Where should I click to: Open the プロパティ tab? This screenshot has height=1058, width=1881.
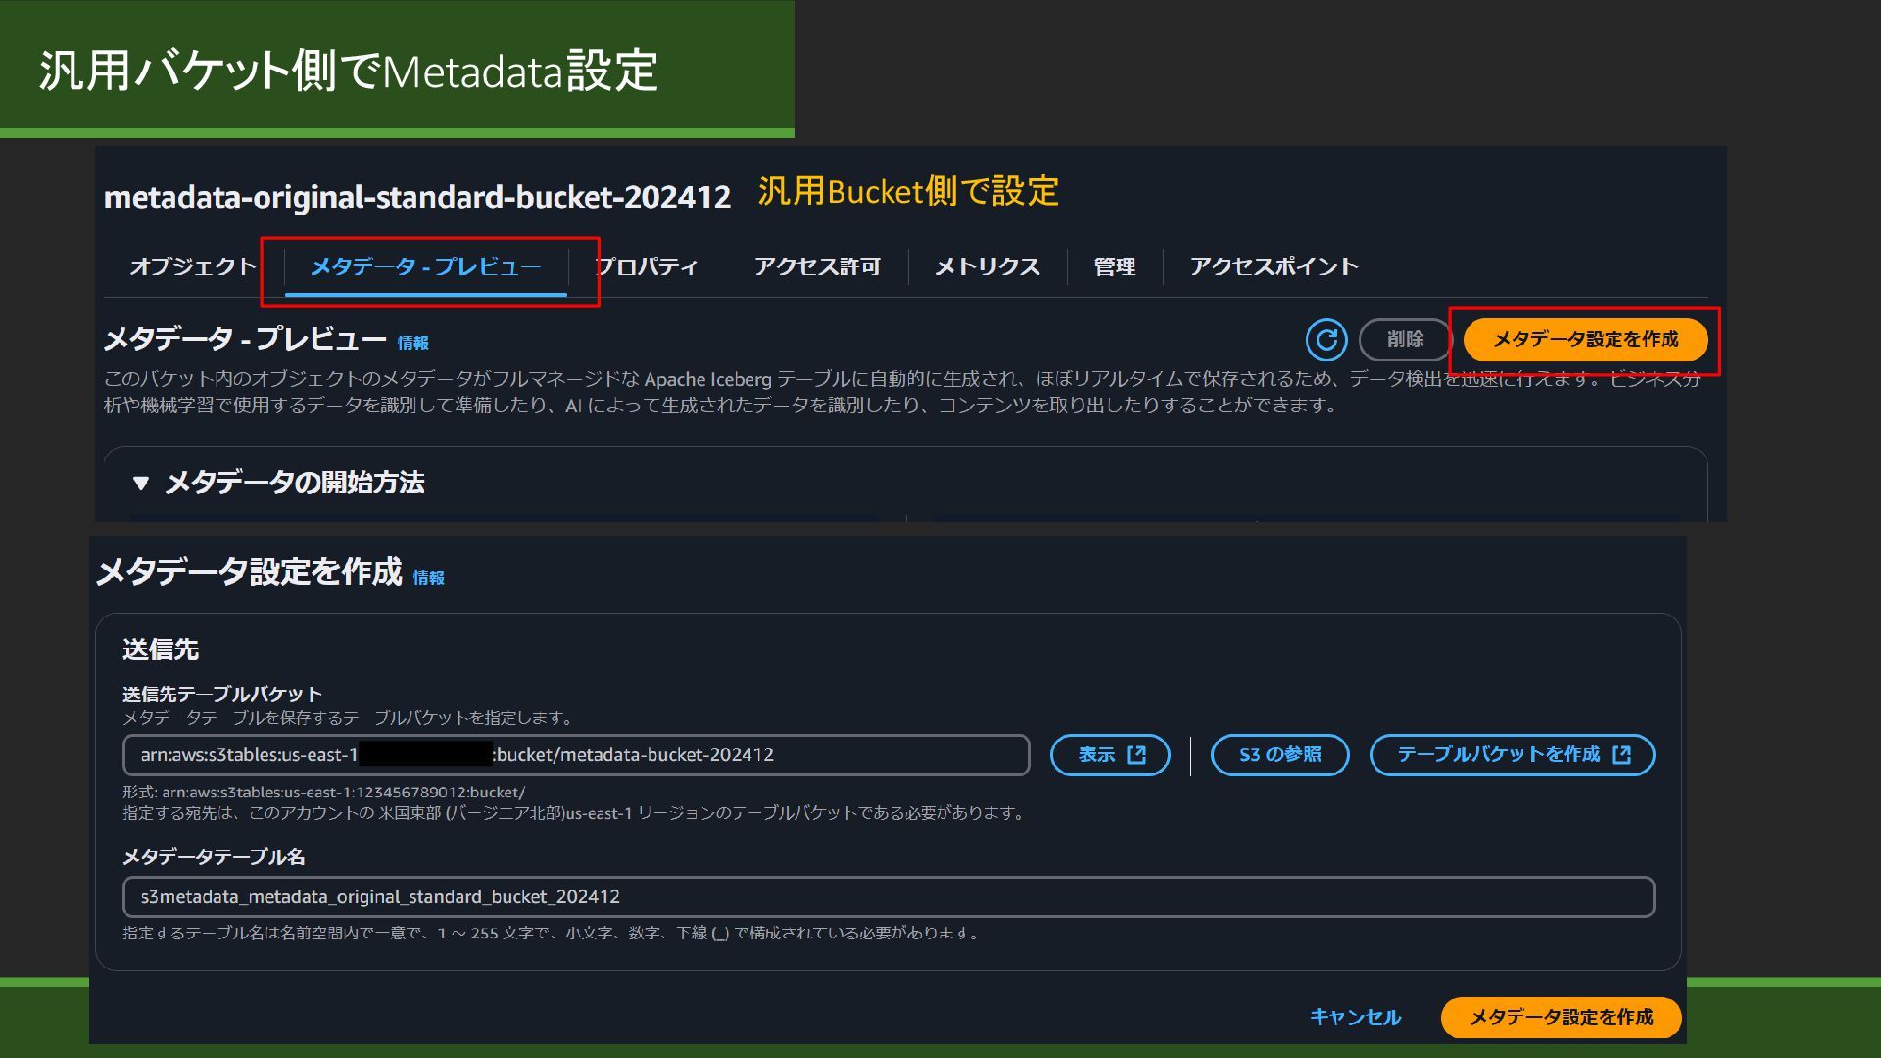pos(647,266)
